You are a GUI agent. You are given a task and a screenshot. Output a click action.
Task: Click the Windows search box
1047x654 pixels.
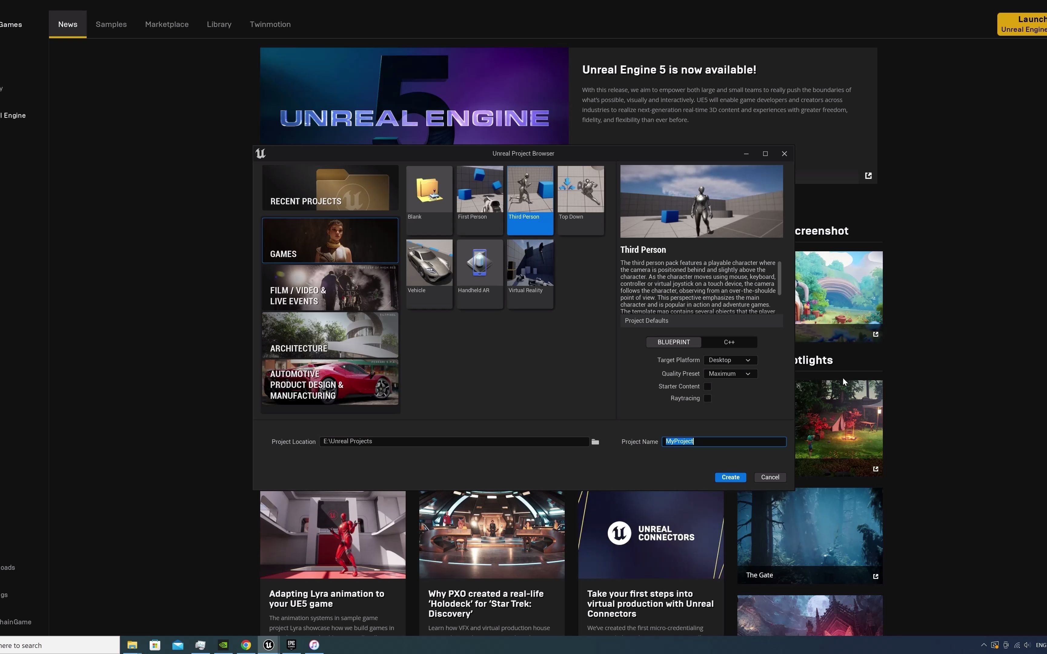pos(60,645)
